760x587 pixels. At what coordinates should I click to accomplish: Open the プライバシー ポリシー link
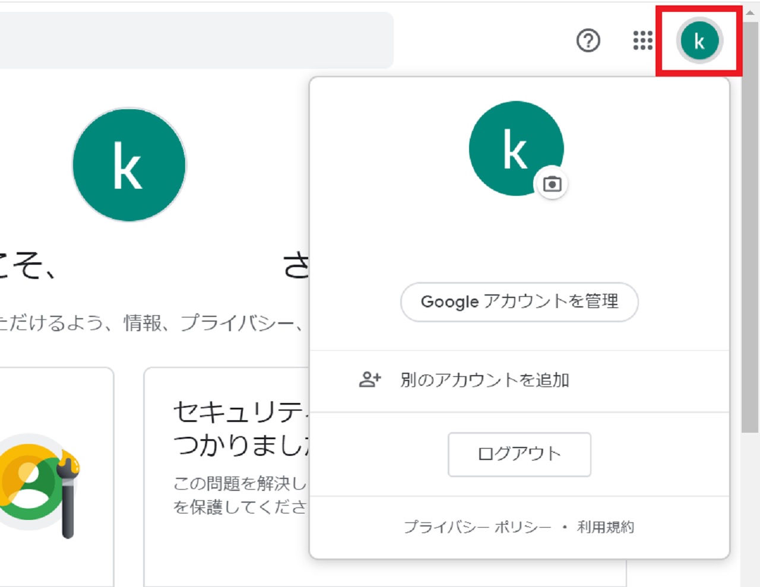(477, 527)
